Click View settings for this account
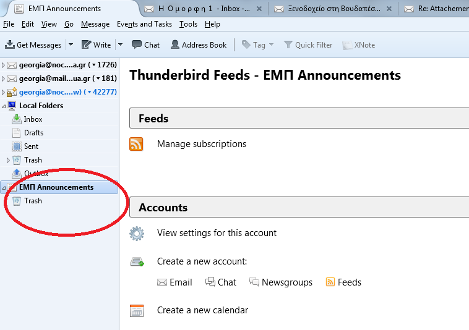Viewport: 469px width, 330px height. 217,233
